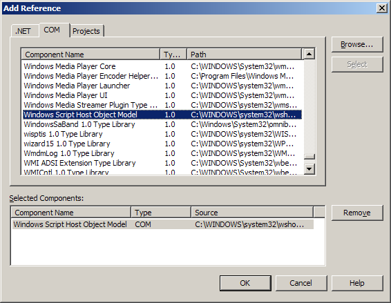Select wisptis 1.0 Type Library row

(162, 134)
